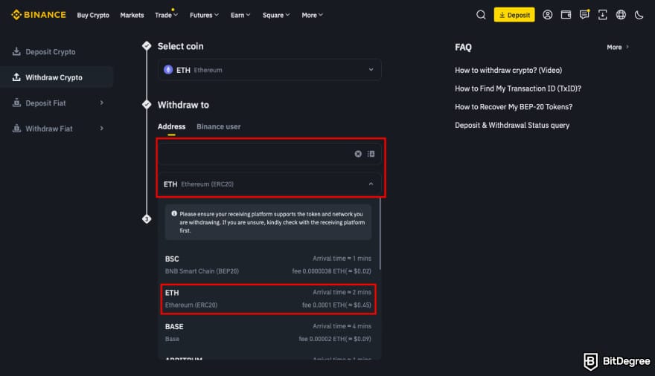Screen dimensions: 655x376
Task: Open the language globe icon
Action: coord(621,15)
